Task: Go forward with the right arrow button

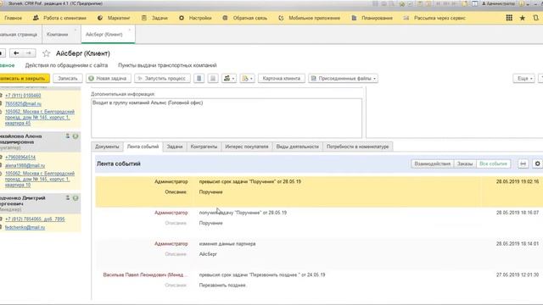Action: (29, 53)
